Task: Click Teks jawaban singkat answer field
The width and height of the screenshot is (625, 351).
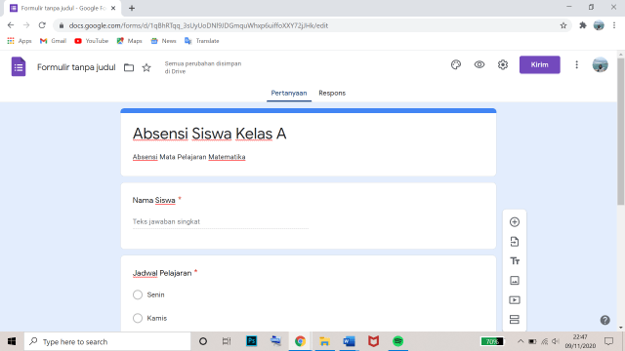Action: point(221,221)
